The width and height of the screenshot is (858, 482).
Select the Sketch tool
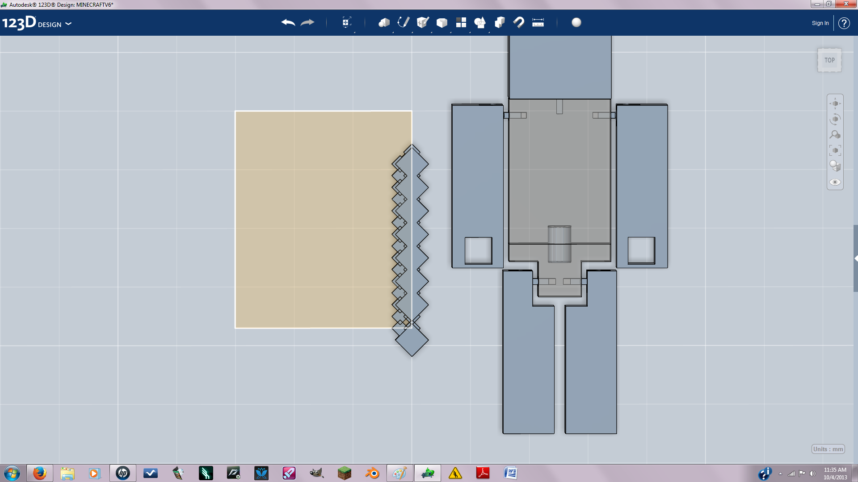[x=404, y=22]
